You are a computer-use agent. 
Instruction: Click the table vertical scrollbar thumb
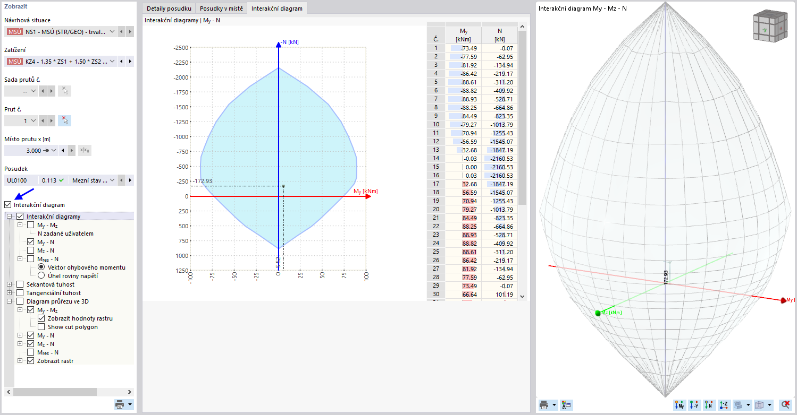click(x=522, y=118)
